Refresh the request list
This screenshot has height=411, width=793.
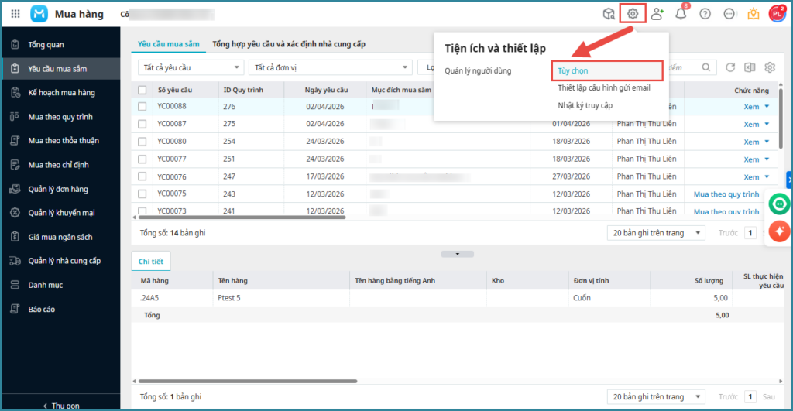(x=729, y=67)
